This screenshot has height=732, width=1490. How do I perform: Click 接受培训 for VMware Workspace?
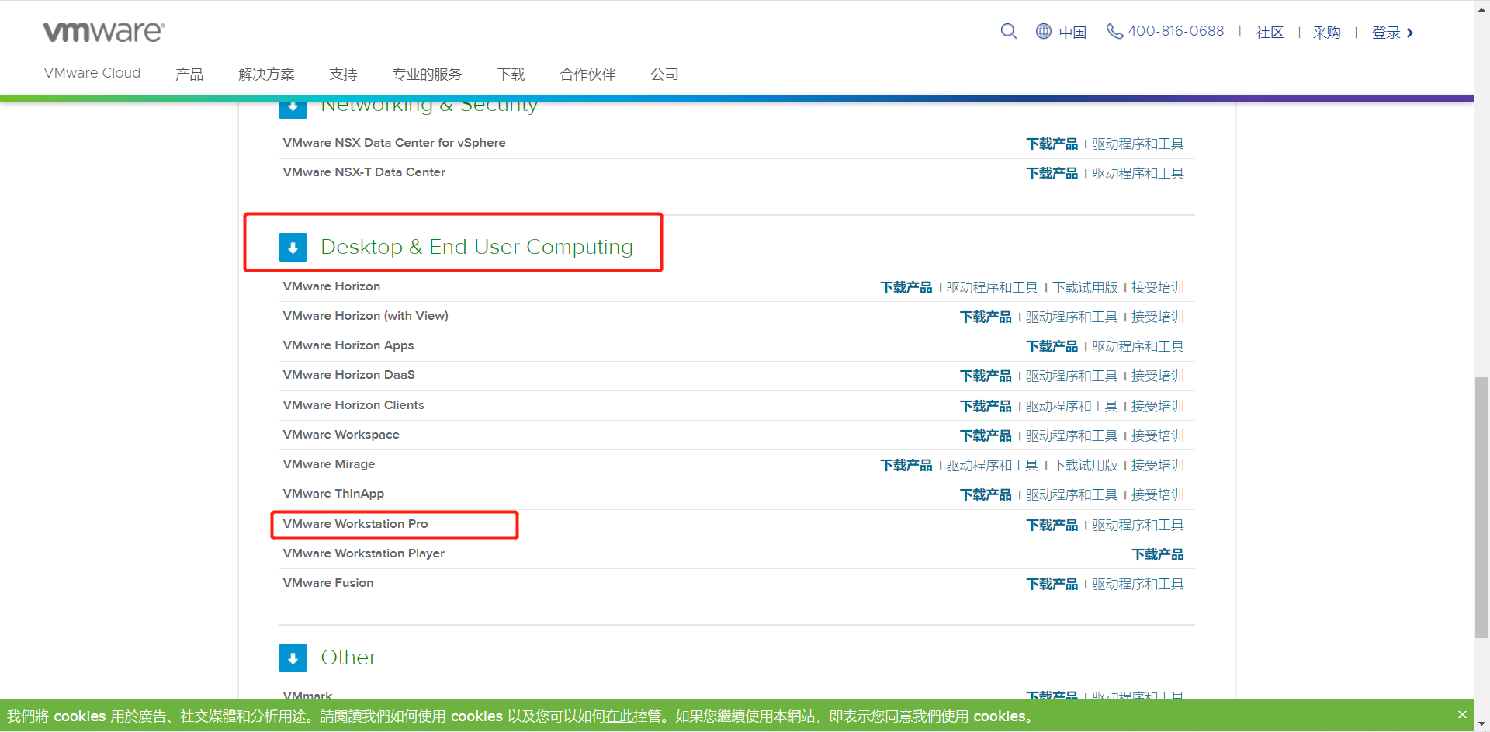(1157, 435)
